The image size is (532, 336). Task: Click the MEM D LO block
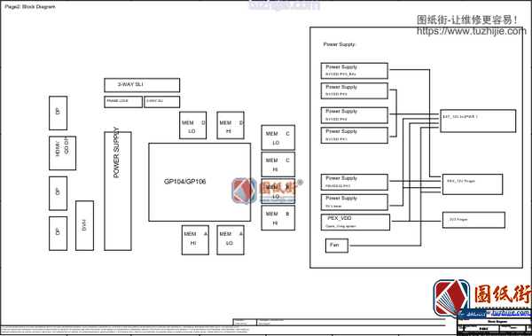(192, 125)
